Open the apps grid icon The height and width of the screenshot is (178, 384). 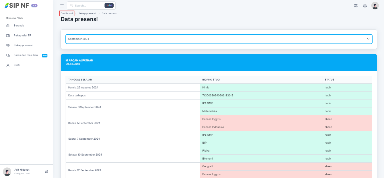click(356, 6)
